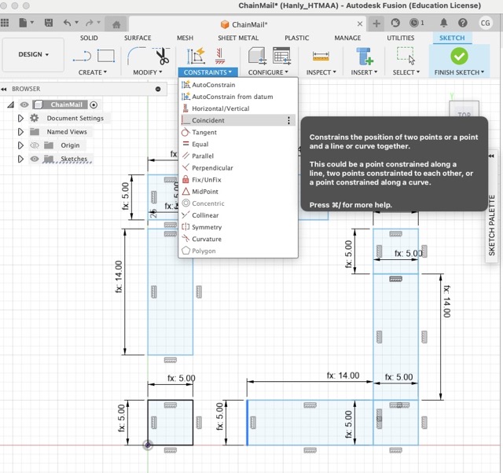Image resolution: width=503 pixels, height=473 pixels.
Task: Select the Line tool in Create
Action: [x=82, y=56]
